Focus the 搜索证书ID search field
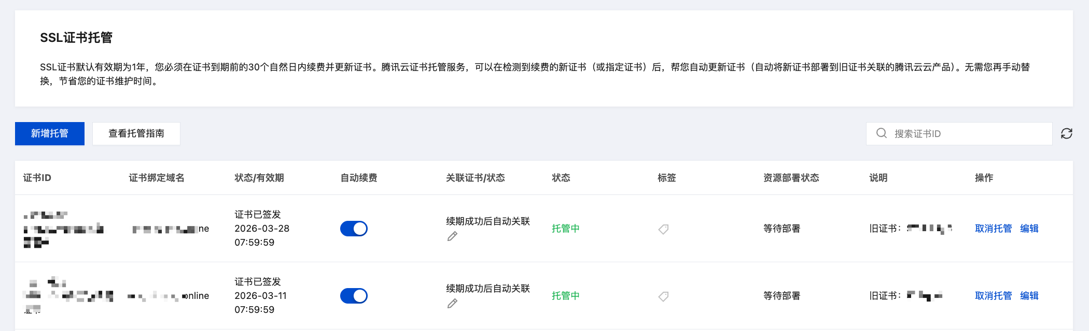The height and width of the screenshot is (331, 1089). [x=965, y=133]
